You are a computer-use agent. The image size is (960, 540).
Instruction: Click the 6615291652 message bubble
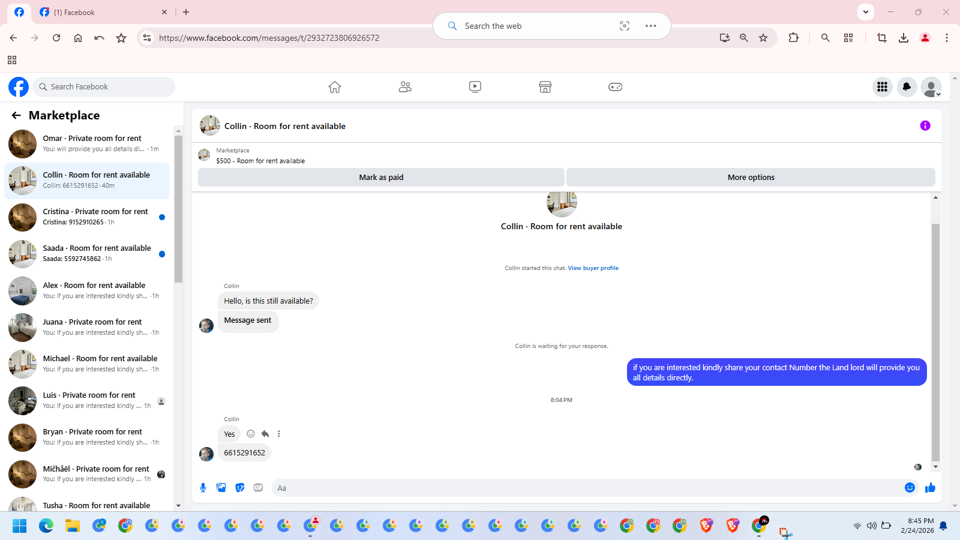pyautogui.click(x=244, y=453)
